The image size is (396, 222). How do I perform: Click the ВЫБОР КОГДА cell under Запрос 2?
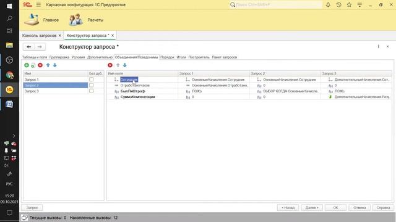(x=285, y=91)
